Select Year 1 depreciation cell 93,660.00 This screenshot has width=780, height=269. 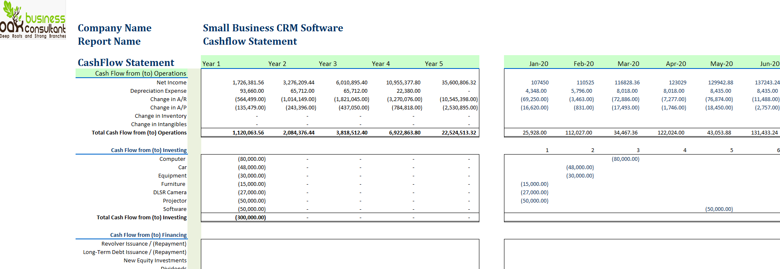[252, 91]
